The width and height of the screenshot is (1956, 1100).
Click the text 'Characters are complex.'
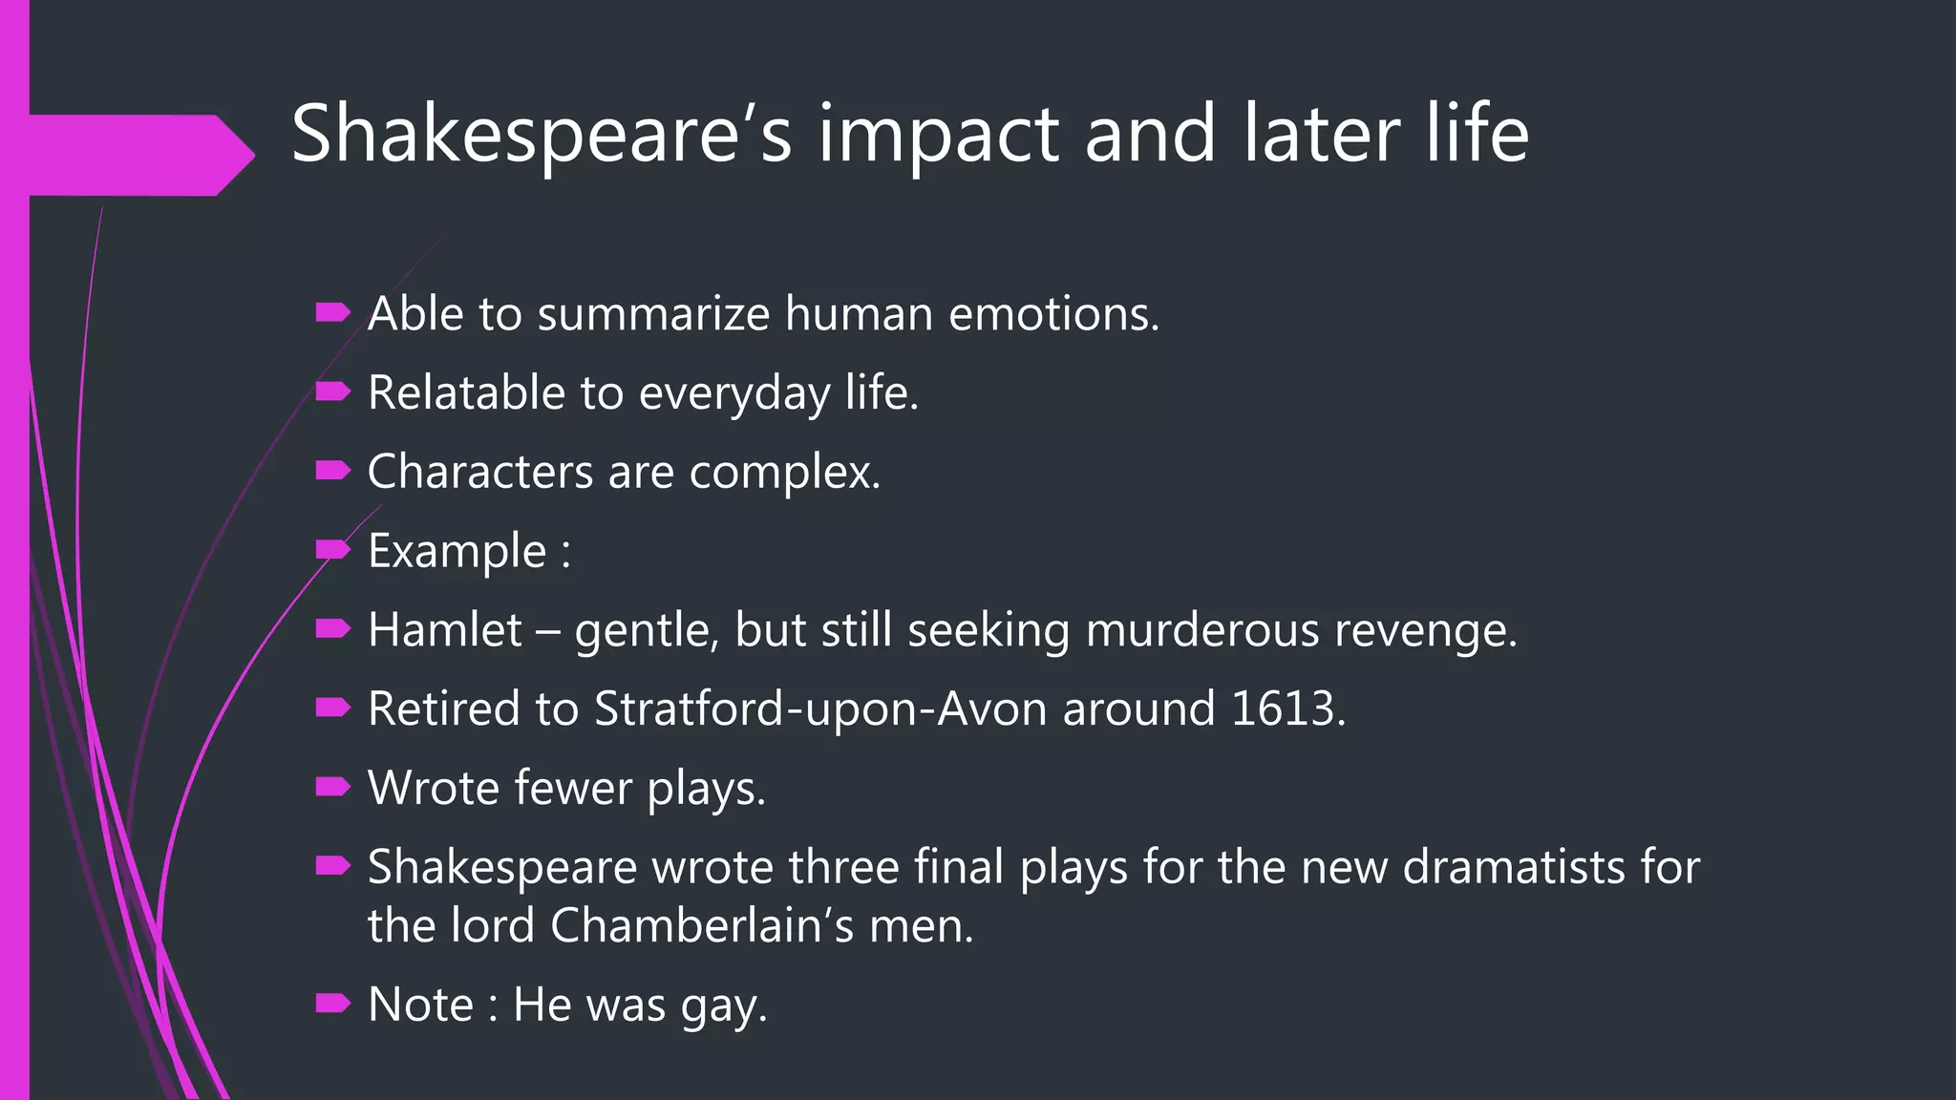pos(625,472)
